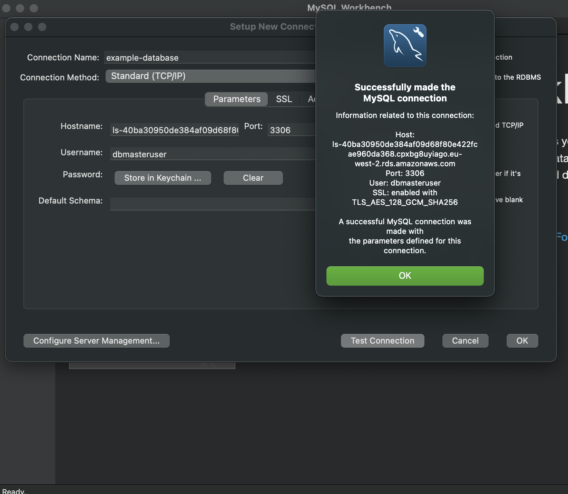Click the 'Port: 3306' line in dialog
Screen dimensions: 568x494
[405, 173]
